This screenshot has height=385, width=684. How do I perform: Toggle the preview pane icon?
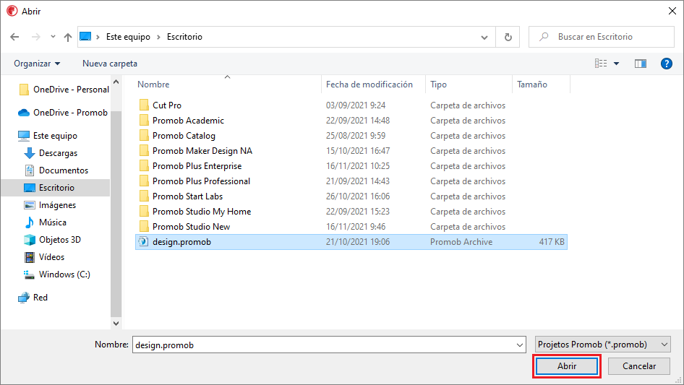(641, 64)
